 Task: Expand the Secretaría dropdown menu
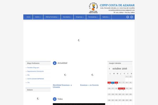67,17
